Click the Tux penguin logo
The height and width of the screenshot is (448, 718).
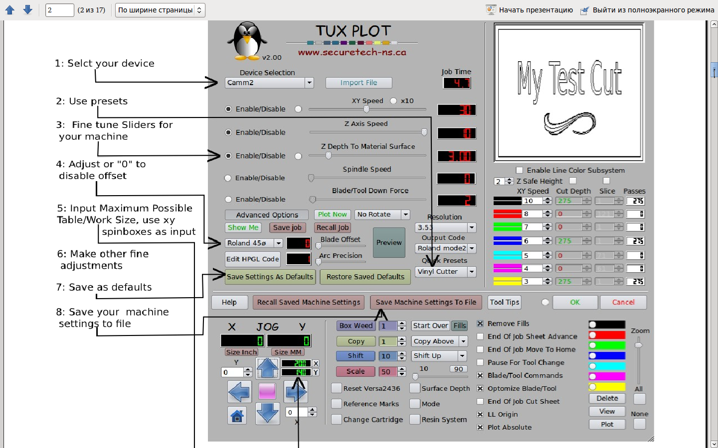click(247, 41)
